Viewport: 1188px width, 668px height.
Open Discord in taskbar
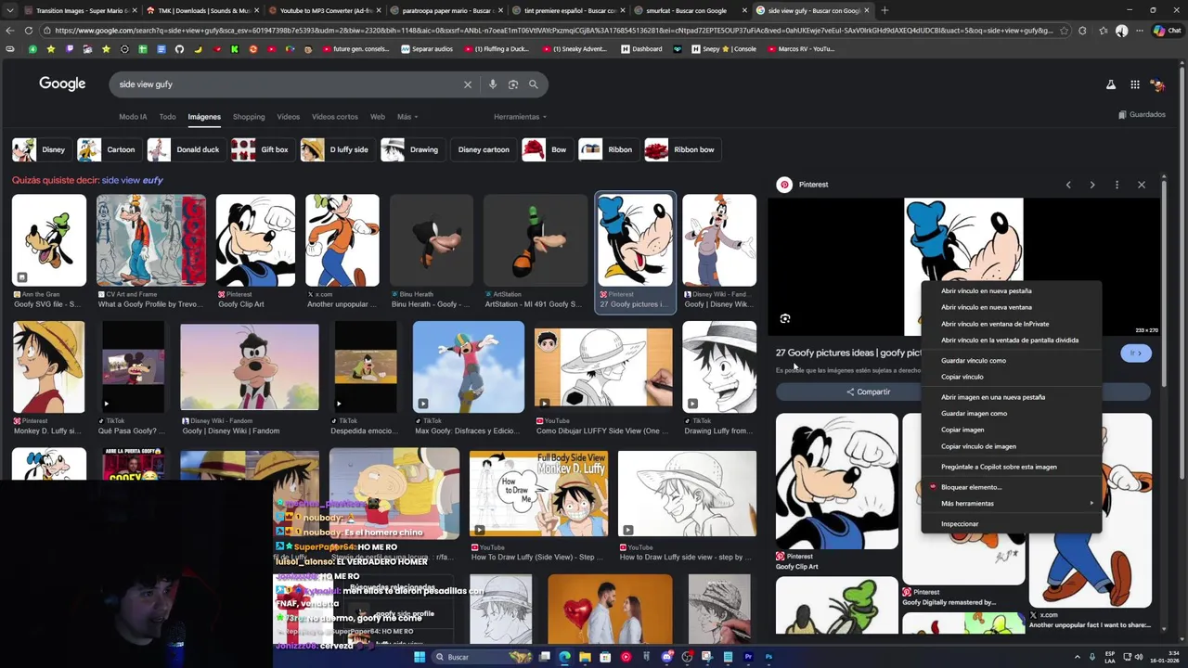tap(666, 657)
